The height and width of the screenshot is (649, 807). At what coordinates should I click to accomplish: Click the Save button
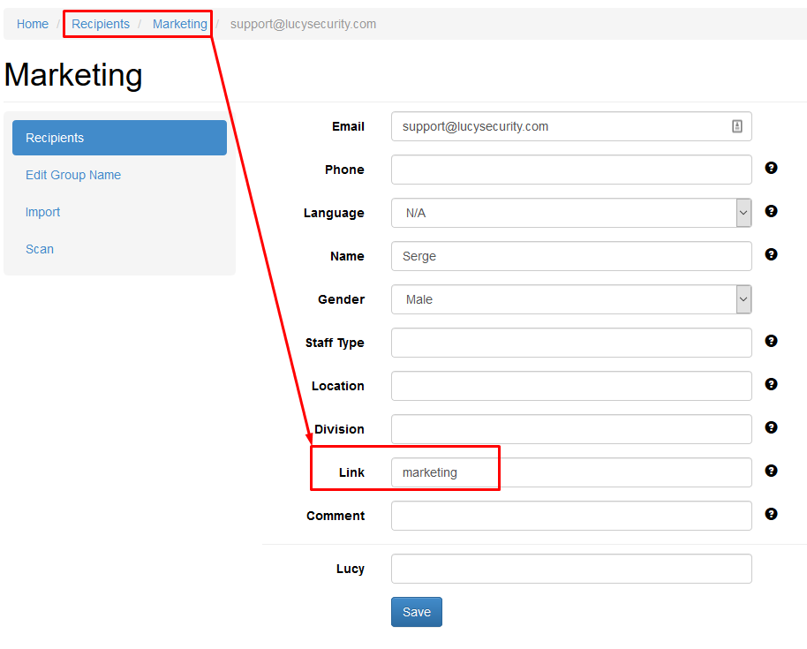(x=417, y=612)
